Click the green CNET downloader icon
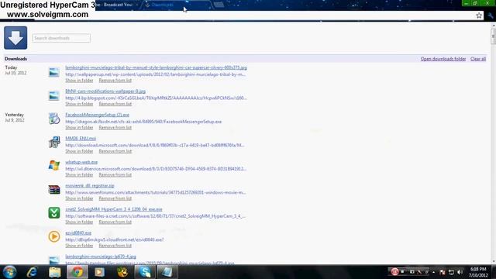This screenshot has width=496, height=279. pos(54,213)
